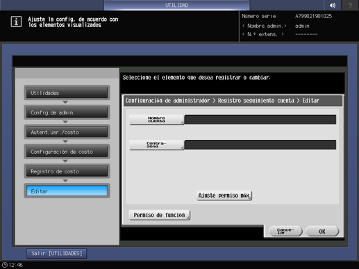Confirm with the OK button
359x269 pixels.
pos(322,231)
